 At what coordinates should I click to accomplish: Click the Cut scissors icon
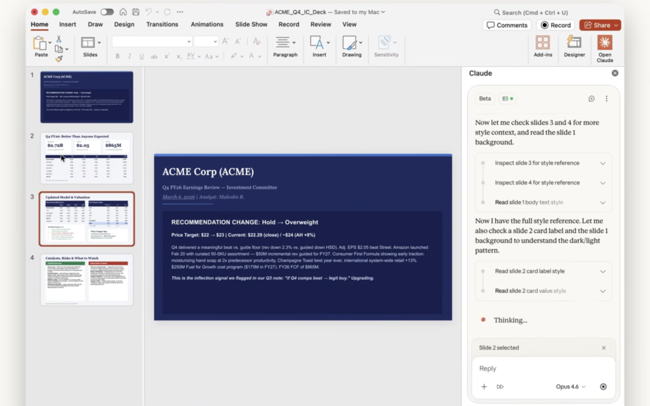(59, 39)
